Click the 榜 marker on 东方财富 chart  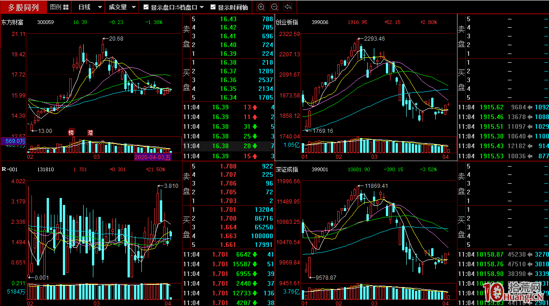(x=71, y=132)
